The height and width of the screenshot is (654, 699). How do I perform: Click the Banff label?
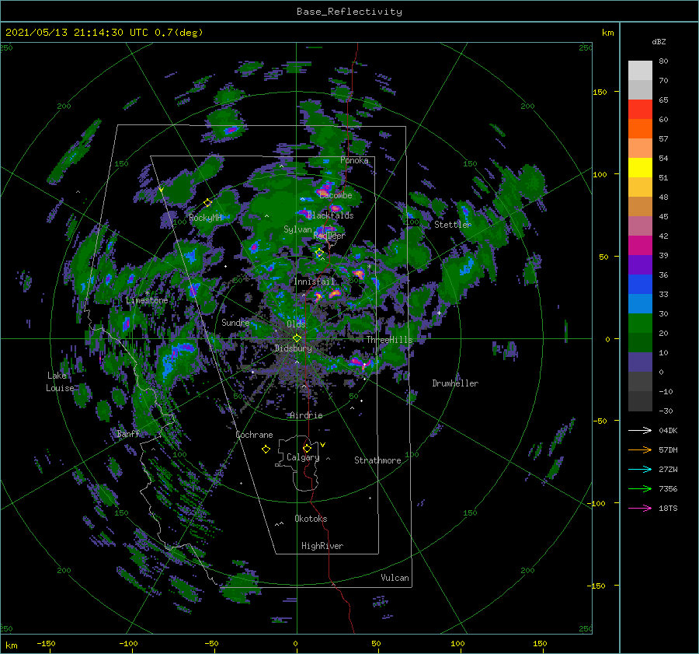pos(128,434)
